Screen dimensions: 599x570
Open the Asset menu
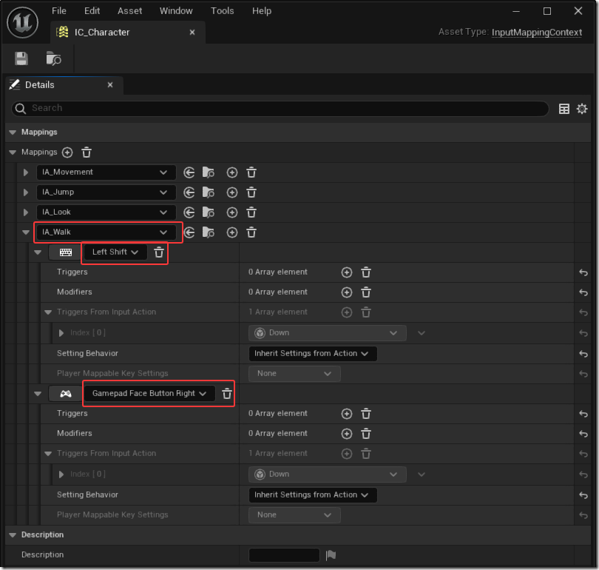[x=130, y=11]
